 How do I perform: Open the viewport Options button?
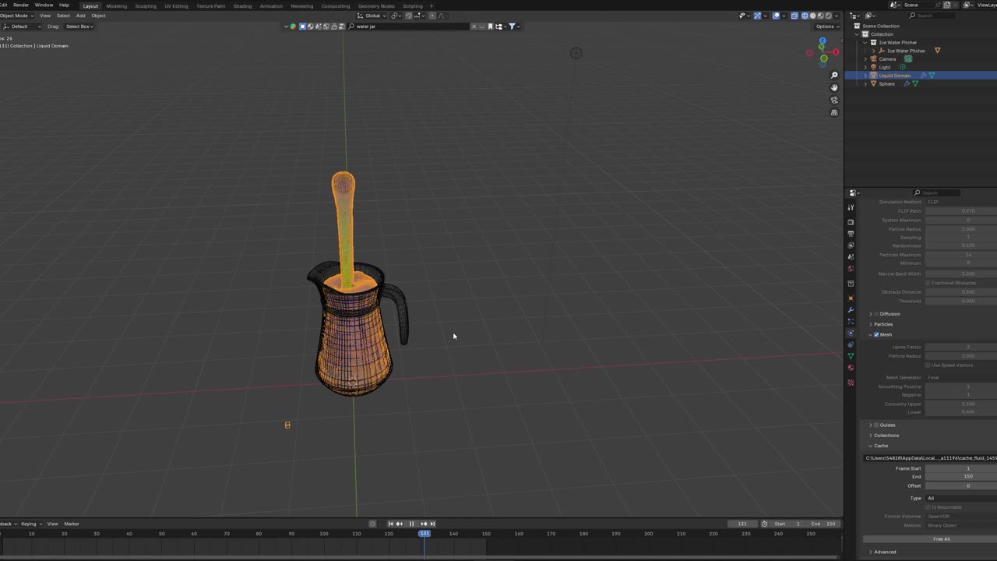[x=827, y=26]
